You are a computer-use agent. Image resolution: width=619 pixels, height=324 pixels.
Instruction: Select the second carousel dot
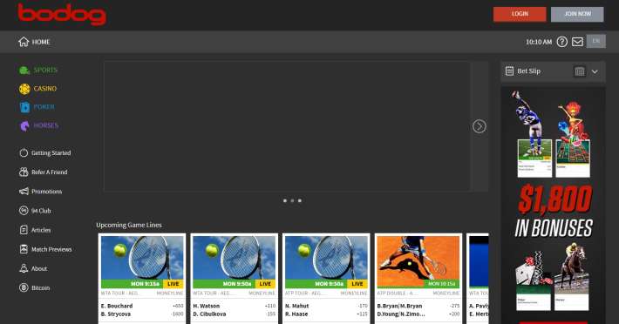[x=293, y=200]
